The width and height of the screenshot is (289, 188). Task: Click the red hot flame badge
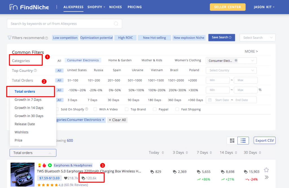point(44,165)
